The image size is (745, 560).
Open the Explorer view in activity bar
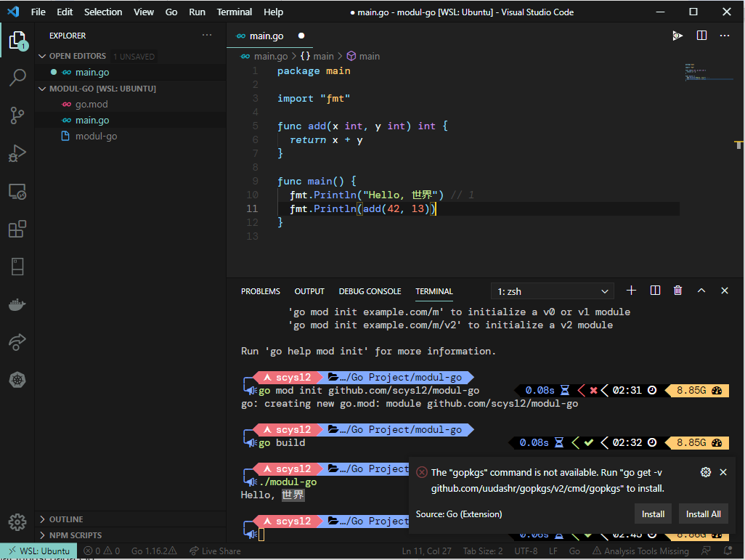tap(17, 41)
